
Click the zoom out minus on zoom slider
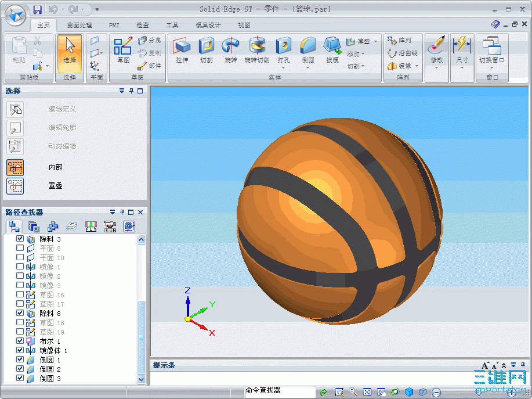click(x=436, y=393)
